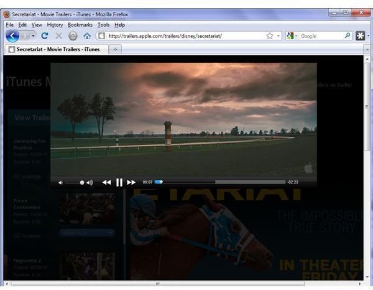Click the -02:23 remaining time label
This screenshot has height=290, width=373.
(x=293, y=182)
